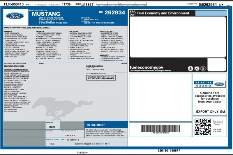233x155 pixels.
Task: Click REVERSE PARK ASSIST option
Action: (x=13, y=86)
